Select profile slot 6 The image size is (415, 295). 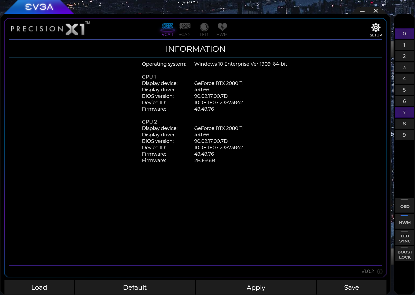(x=404, y=101)
